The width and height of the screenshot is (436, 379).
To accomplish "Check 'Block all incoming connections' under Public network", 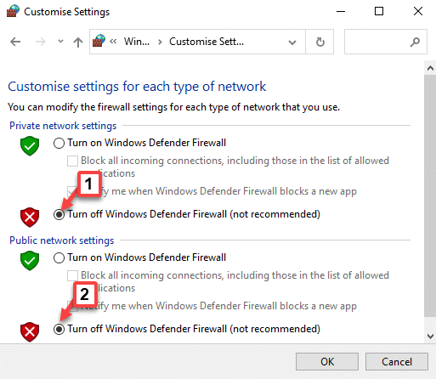I will [72, 275].
